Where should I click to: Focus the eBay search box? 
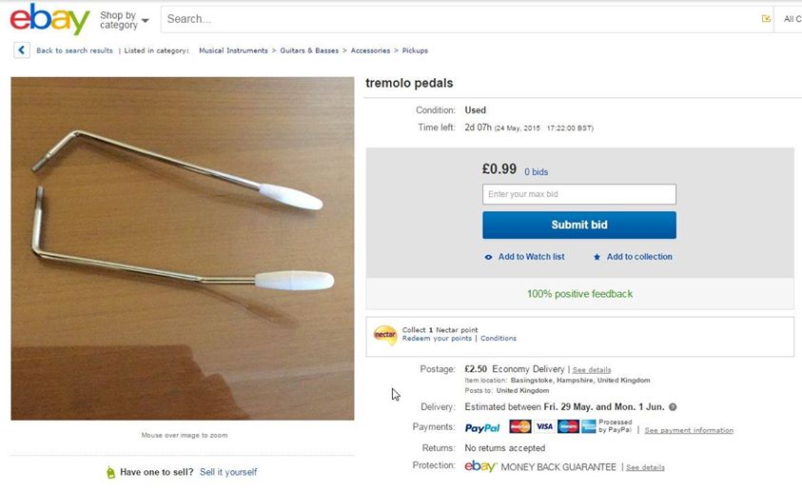[457, 19]
